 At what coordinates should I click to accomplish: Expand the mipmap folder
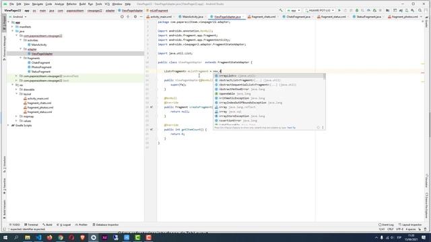[x=16, y=116]
